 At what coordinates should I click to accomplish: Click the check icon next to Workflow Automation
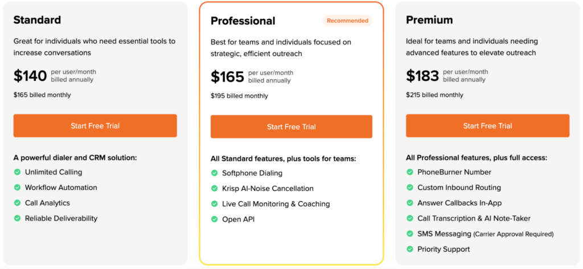coord(17,188)
